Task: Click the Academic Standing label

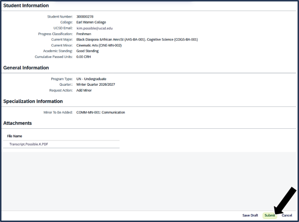Action: click(x=58, y=51)
